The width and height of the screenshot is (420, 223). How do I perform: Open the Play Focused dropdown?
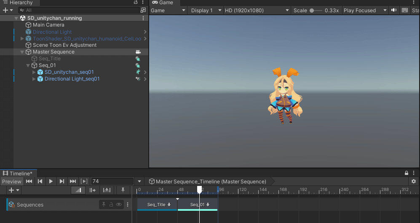point(365,11)
